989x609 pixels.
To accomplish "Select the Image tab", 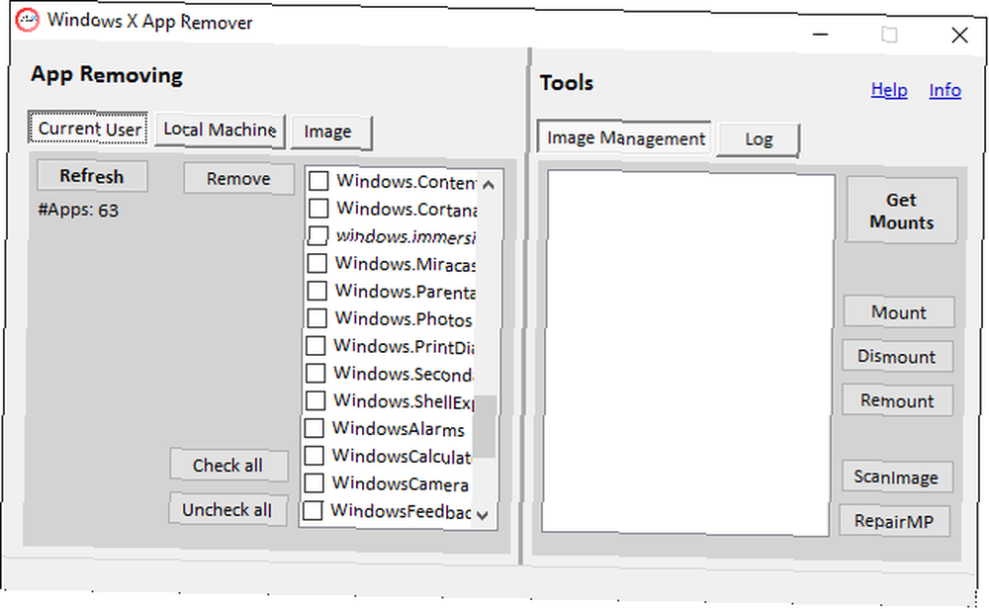I will [331, 132].
